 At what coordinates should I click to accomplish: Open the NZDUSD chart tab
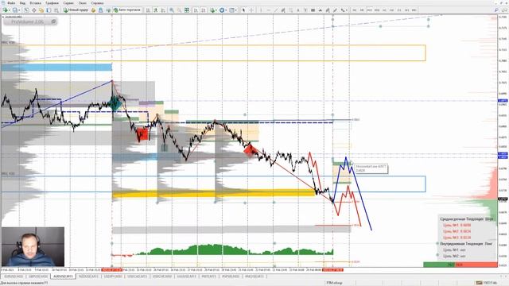[88, 276]
